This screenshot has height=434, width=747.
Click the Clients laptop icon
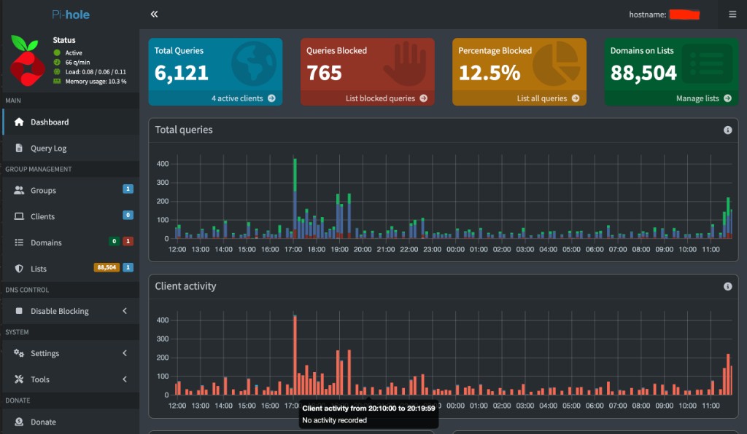pos(19,216)
